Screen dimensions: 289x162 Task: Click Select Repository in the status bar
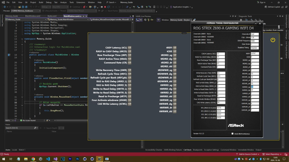coord(272,154)
